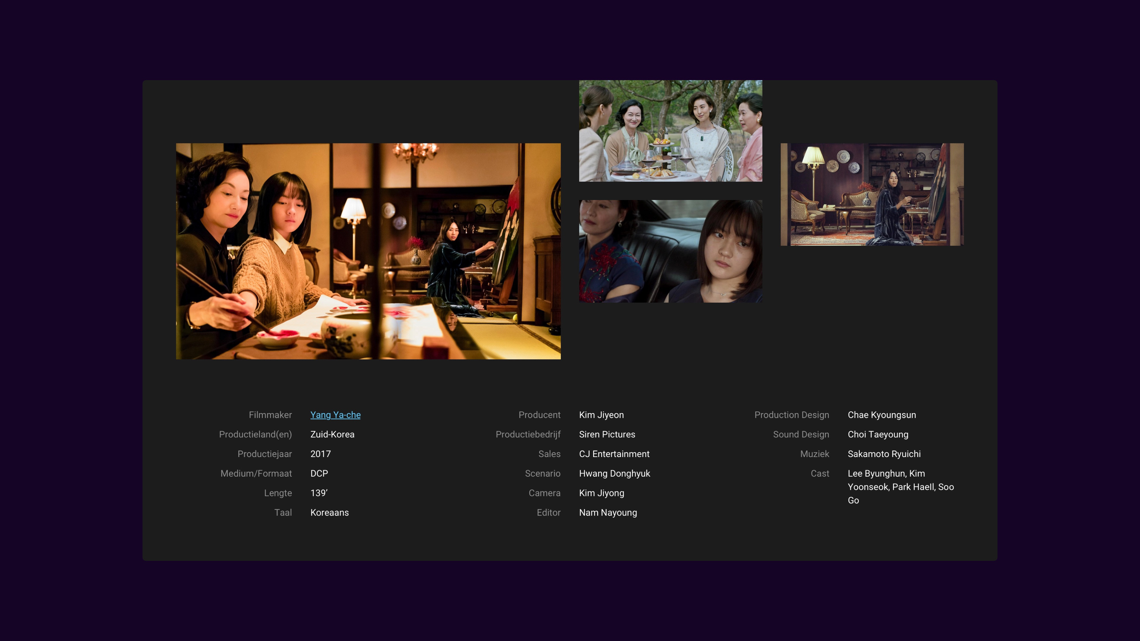Click the 'Taal' label
1140x641 pixels.
point(283,512)
